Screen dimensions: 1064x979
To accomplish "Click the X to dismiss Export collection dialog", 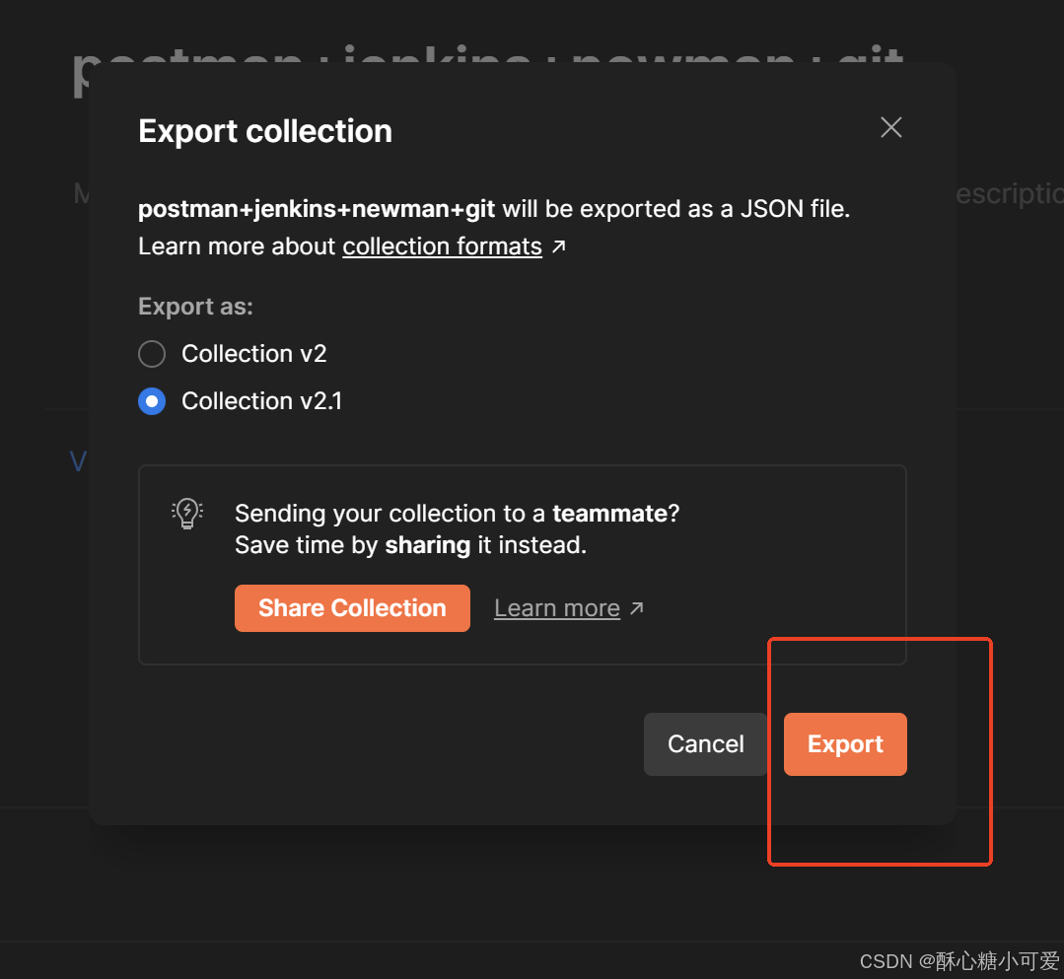I will tap(890, 127).
